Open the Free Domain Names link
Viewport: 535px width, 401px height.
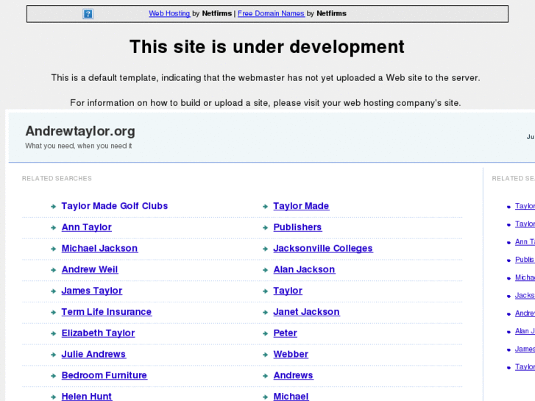pyautogui.click(x=271, y=13)
